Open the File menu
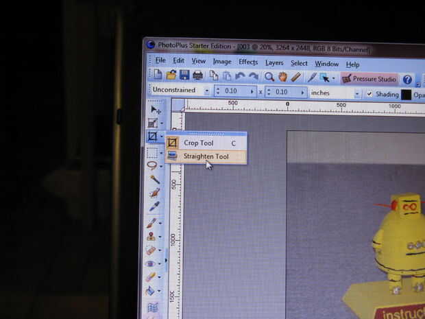 pyautogui.click(x=160, y=60)
